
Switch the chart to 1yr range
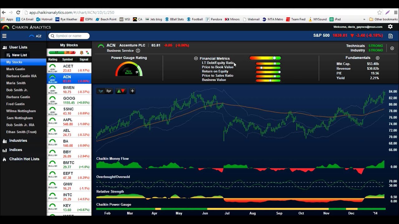[x=101, y=91]
